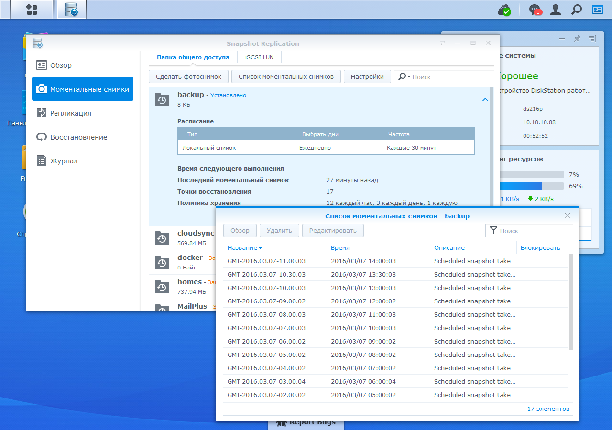Open the cloud status icon with green check

pos(504,10)
